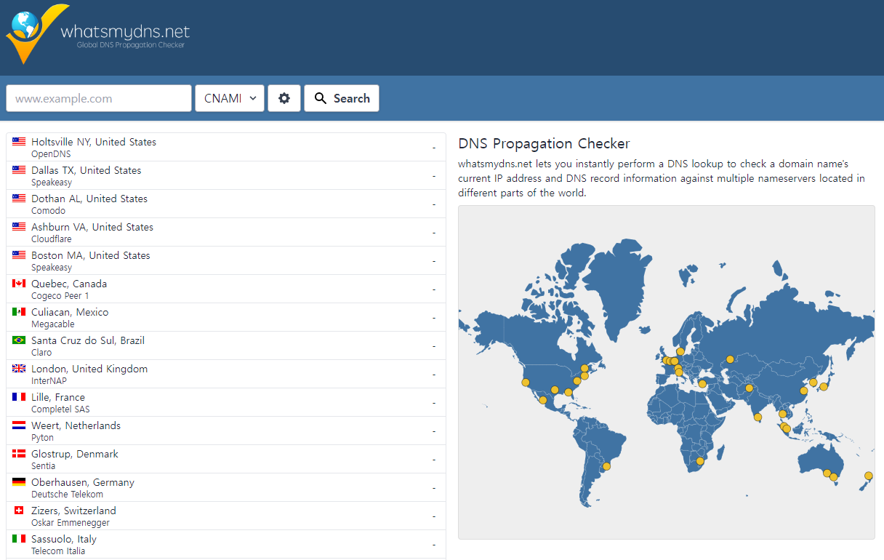
Task: Click the map marker in New Zealand
Action: pos(868,476)
